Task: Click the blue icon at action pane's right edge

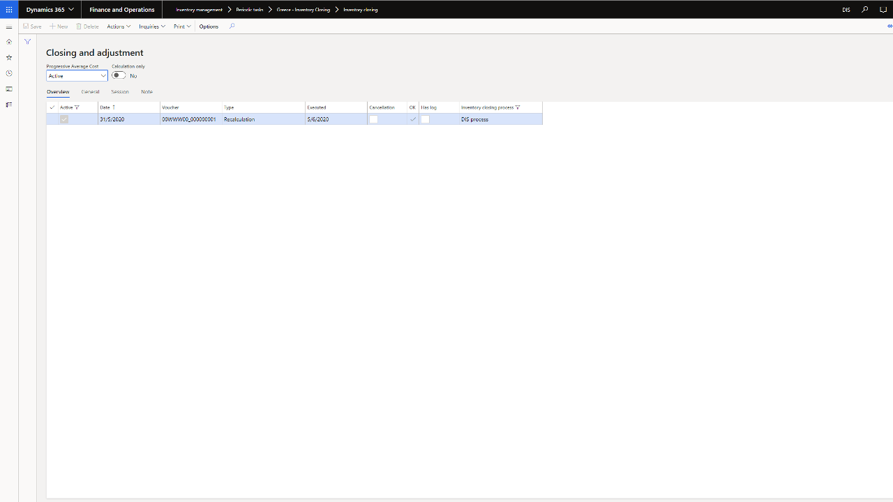Action: [x=890, y=26]
